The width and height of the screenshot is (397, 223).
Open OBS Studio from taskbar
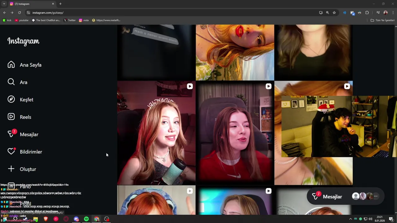point(107,219)
